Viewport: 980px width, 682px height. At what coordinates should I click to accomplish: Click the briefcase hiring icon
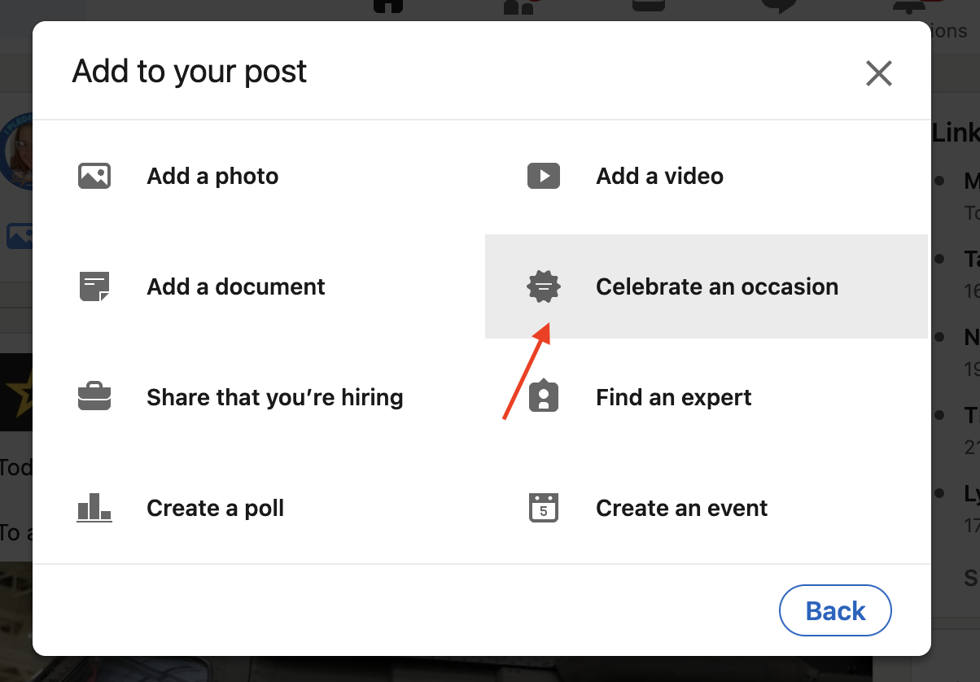(94, 397)
